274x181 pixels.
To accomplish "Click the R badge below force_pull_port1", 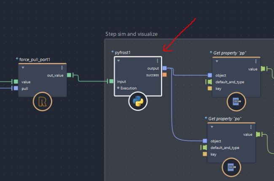I will tap(42, 102).
